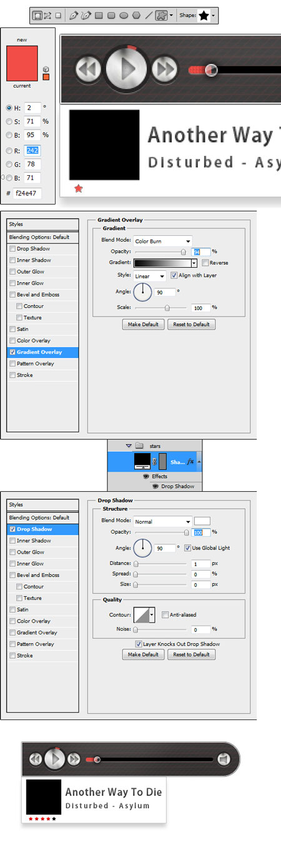This screenshot has height=854, width=281.
Task: Select the Freeform Pen tool
Action: (x=86, y=14)
